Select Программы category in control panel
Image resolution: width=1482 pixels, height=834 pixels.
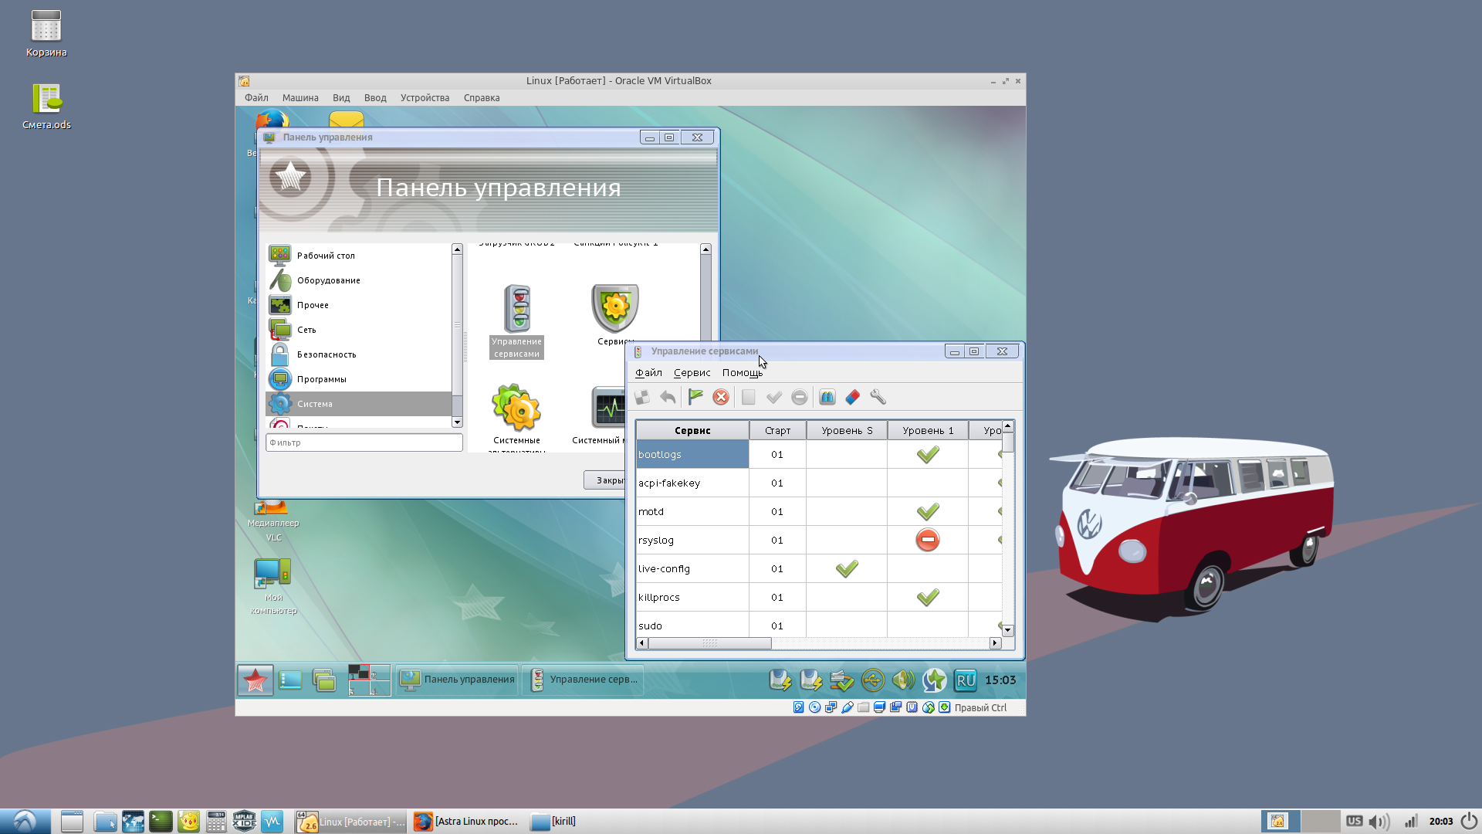coord(359,379)
